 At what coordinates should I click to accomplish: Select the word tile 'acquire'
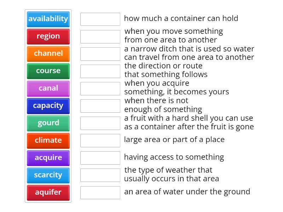coord(48,158)
